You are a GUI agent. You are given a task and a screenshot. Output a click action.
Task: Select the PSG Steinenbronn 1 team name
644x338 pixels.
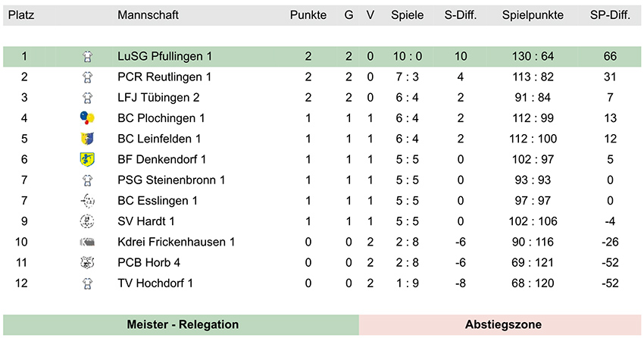(x=171, y=180)
